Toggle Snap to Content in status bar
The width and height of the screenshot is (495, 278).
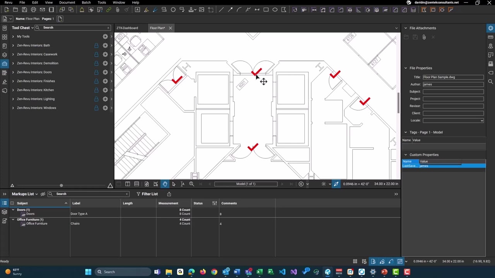373,261
